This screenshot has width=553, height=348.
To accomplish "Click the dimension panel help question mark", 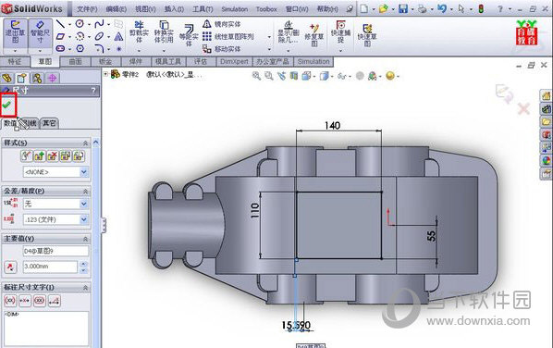I will click(93, 91).
